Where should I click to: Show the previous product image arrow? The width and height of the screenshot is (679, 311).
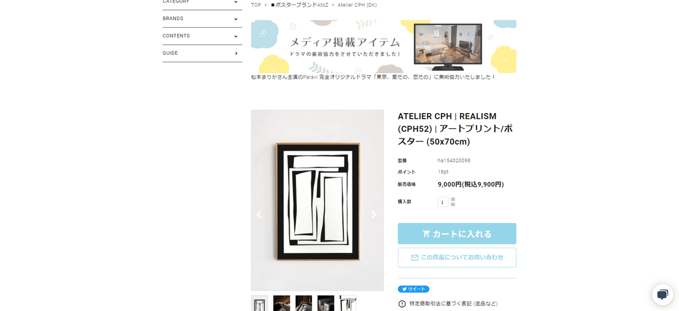(259, 215)
